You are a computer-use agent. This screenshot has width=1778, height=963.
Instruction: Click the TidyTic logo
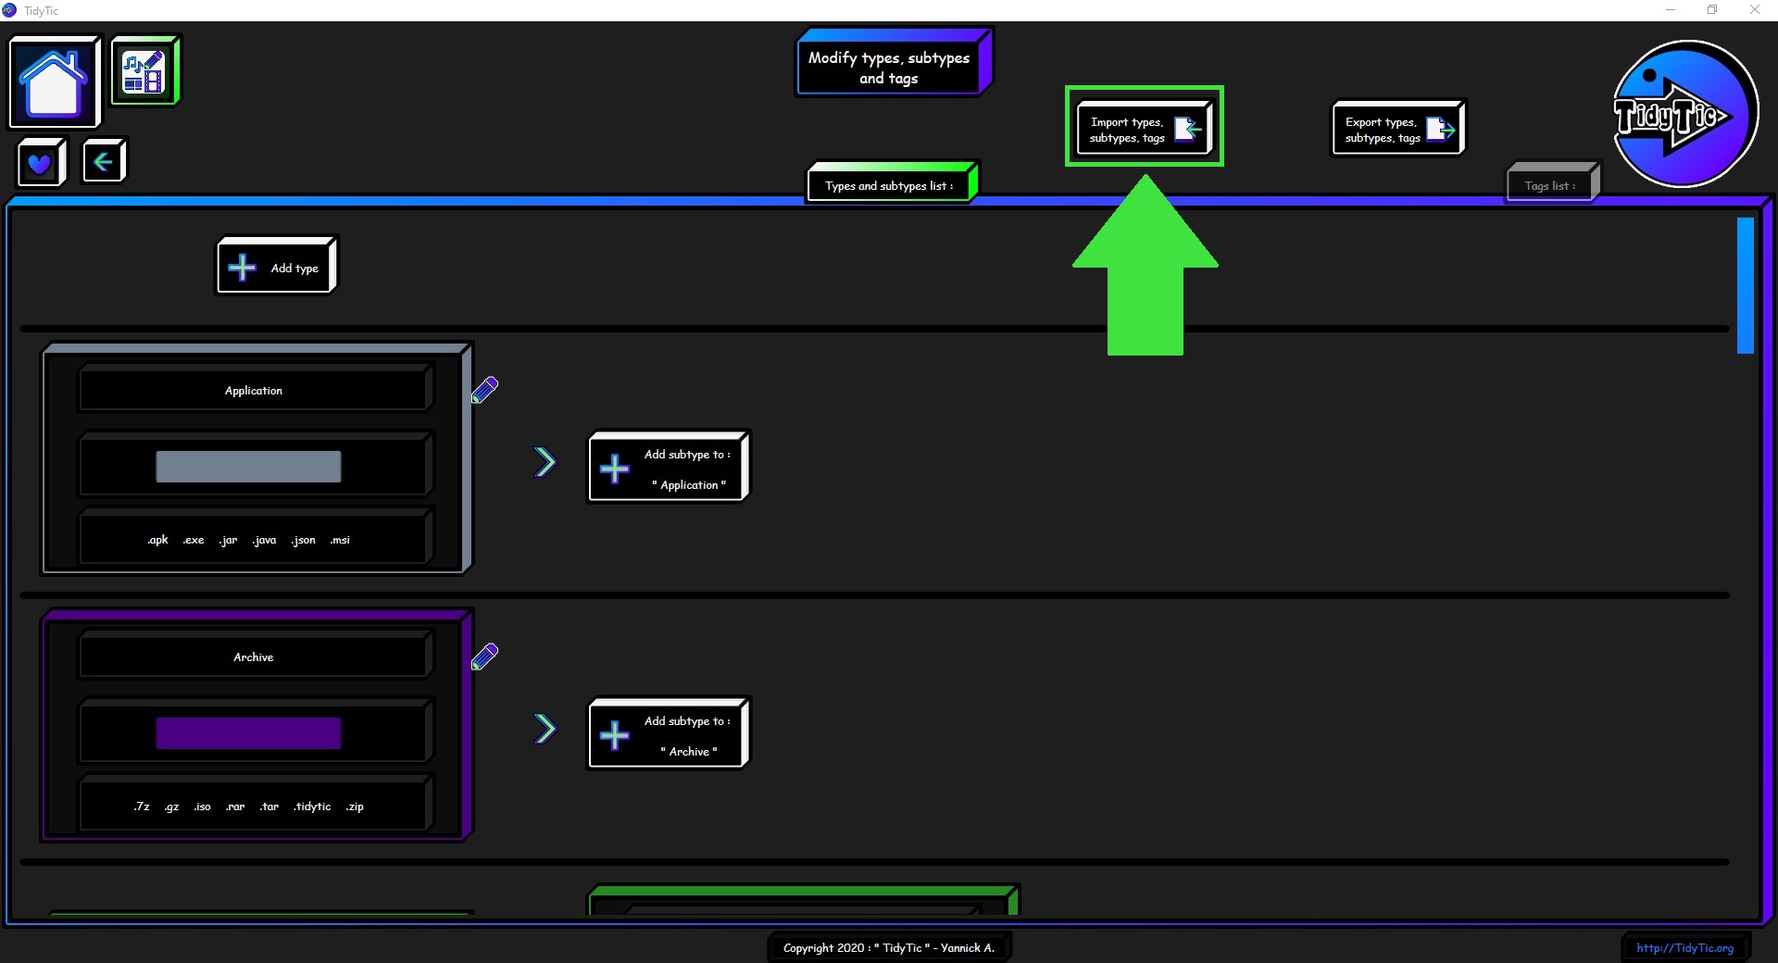tap(1684, 115)
